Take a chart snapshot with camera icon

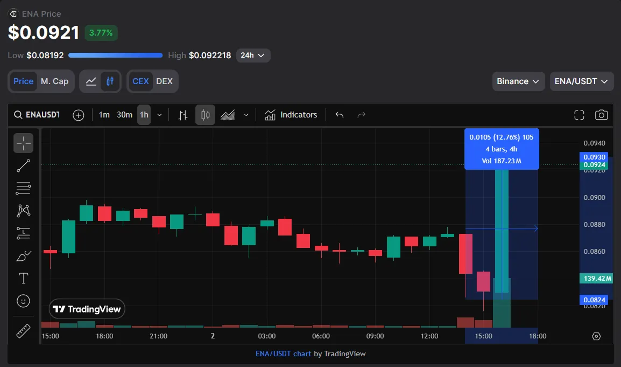tap(601, 115)
